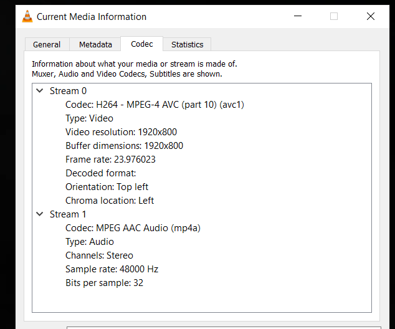Switch to the Statistics tab

pyautogui.click(x=187, y=44)
